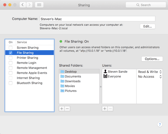Click the plus button under Shared Folders

(x=62, y=109)
